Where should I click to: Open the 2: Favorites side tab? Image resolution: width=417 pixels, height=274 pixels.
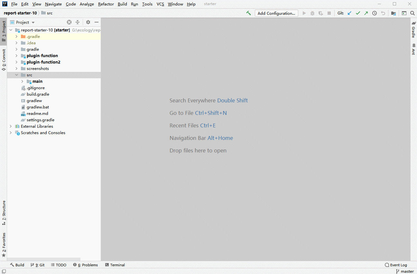(x=4, y=245)
